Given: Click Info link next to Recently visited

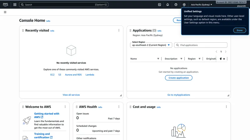Looking at the screenshot, I should [x=52, y=31].
